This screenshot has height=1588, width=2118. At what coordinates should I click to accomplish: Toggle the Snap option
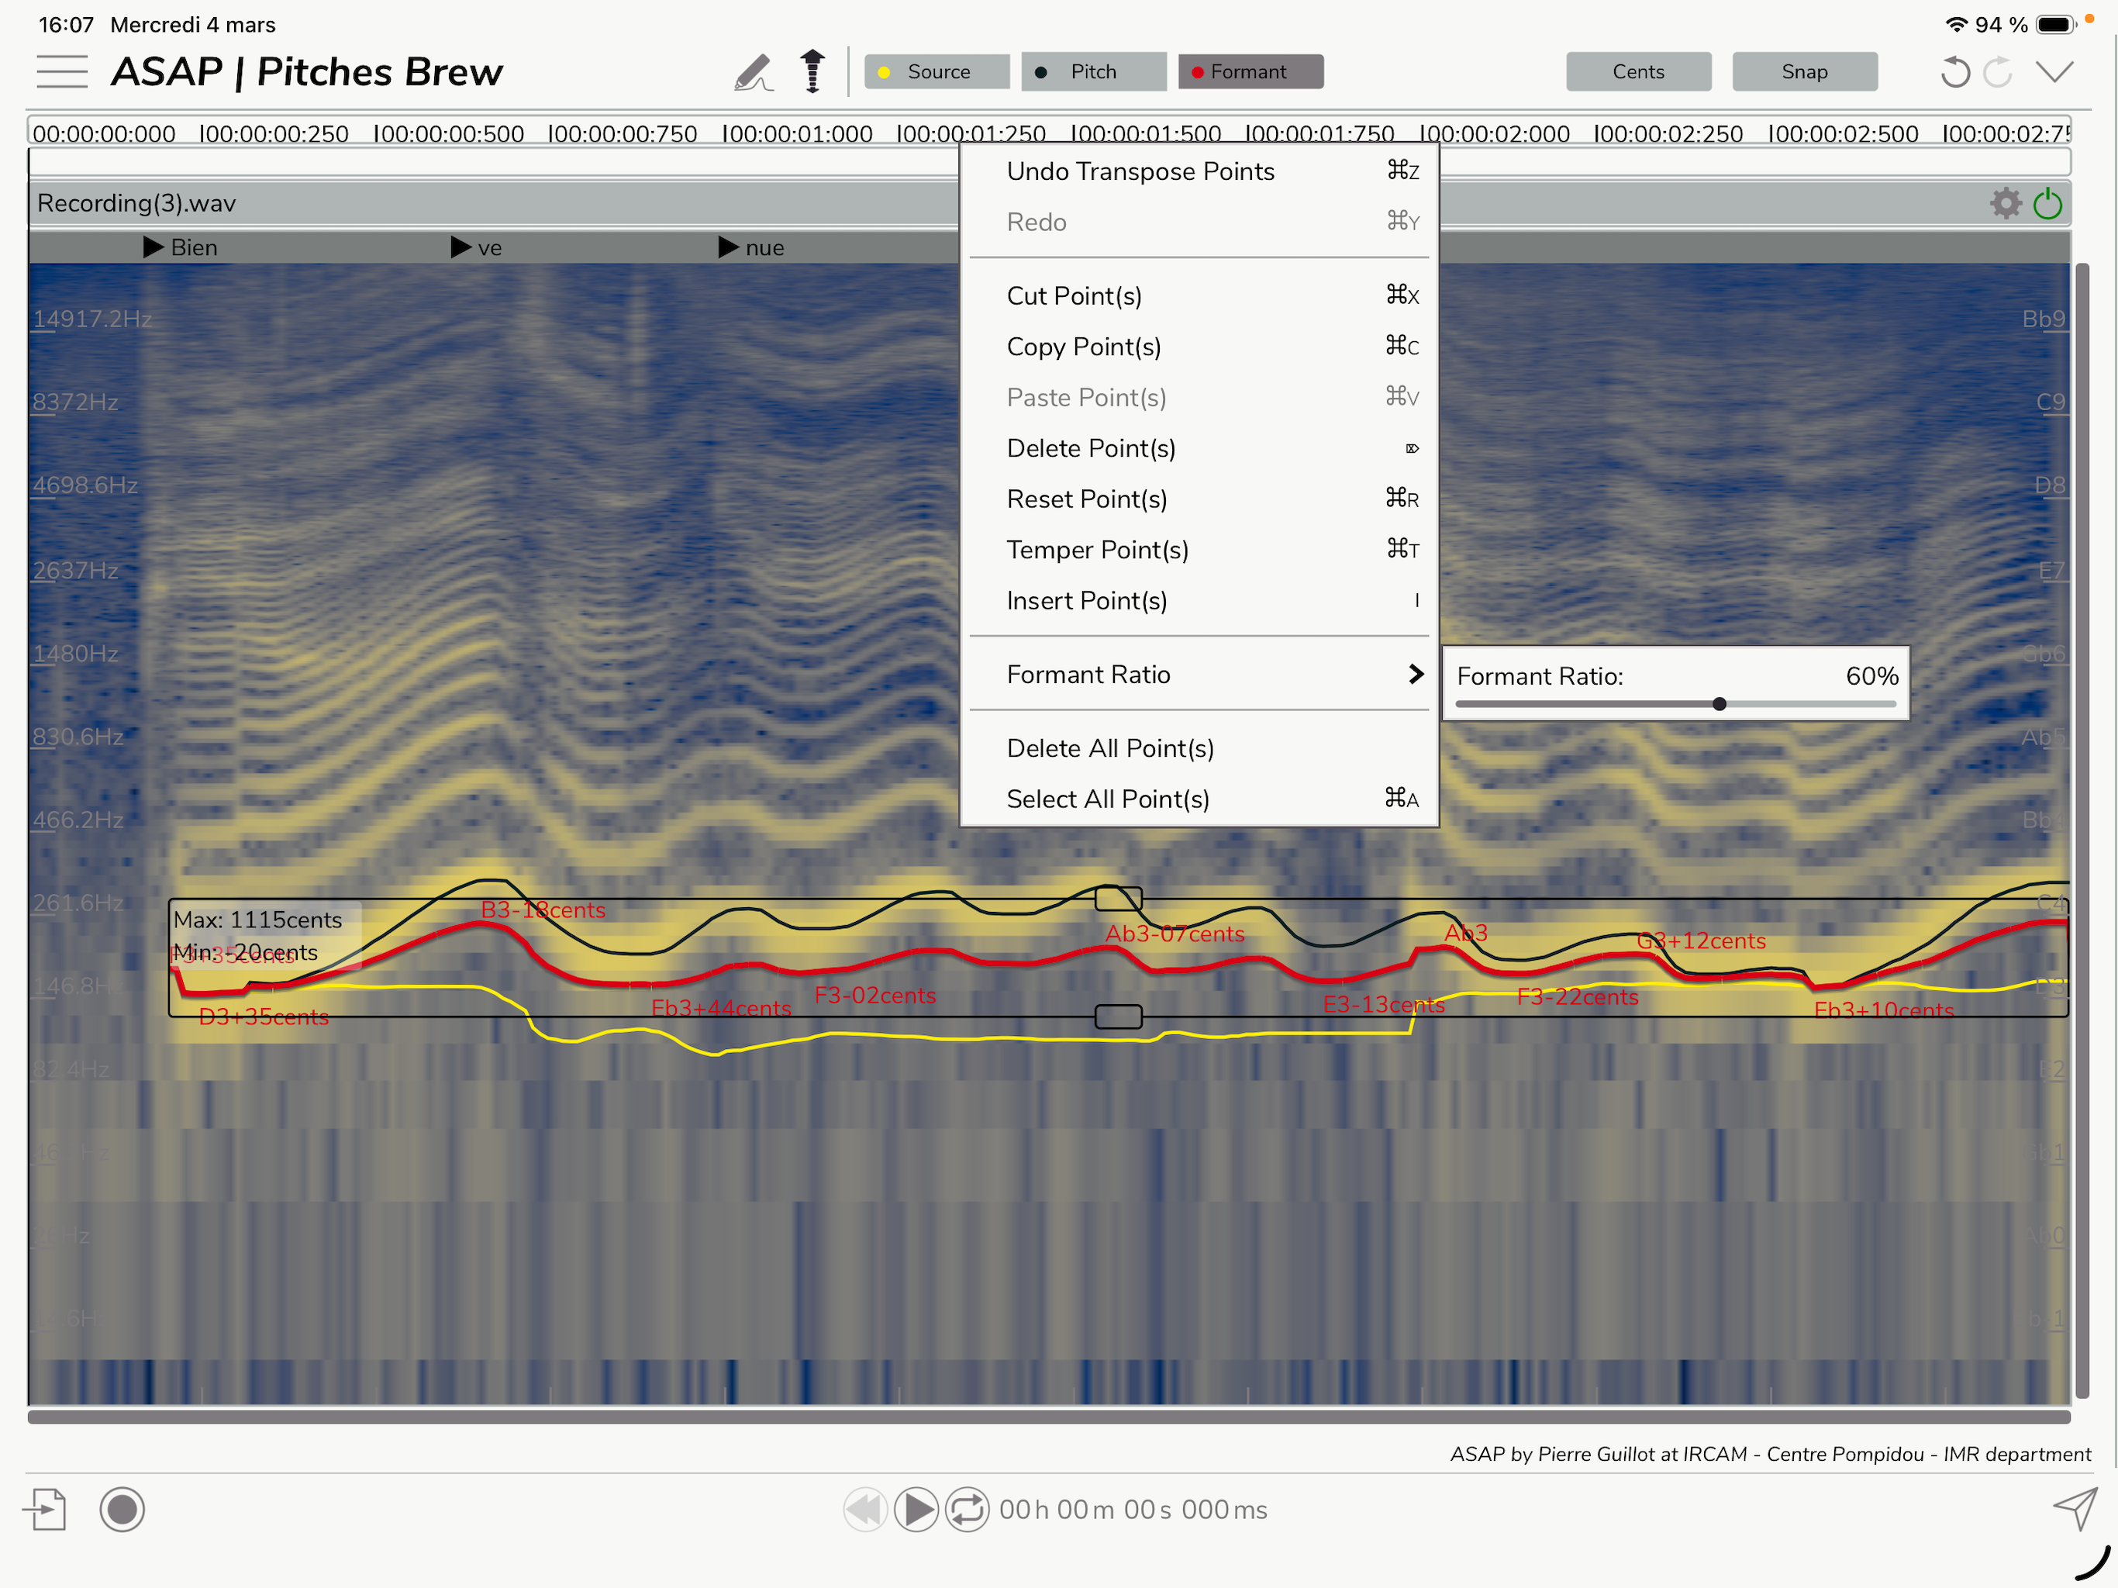(x=1805, y=72)
